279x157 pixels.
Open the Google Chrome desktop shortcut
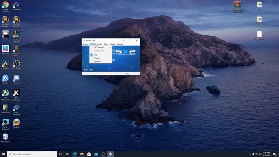point(5,7)
